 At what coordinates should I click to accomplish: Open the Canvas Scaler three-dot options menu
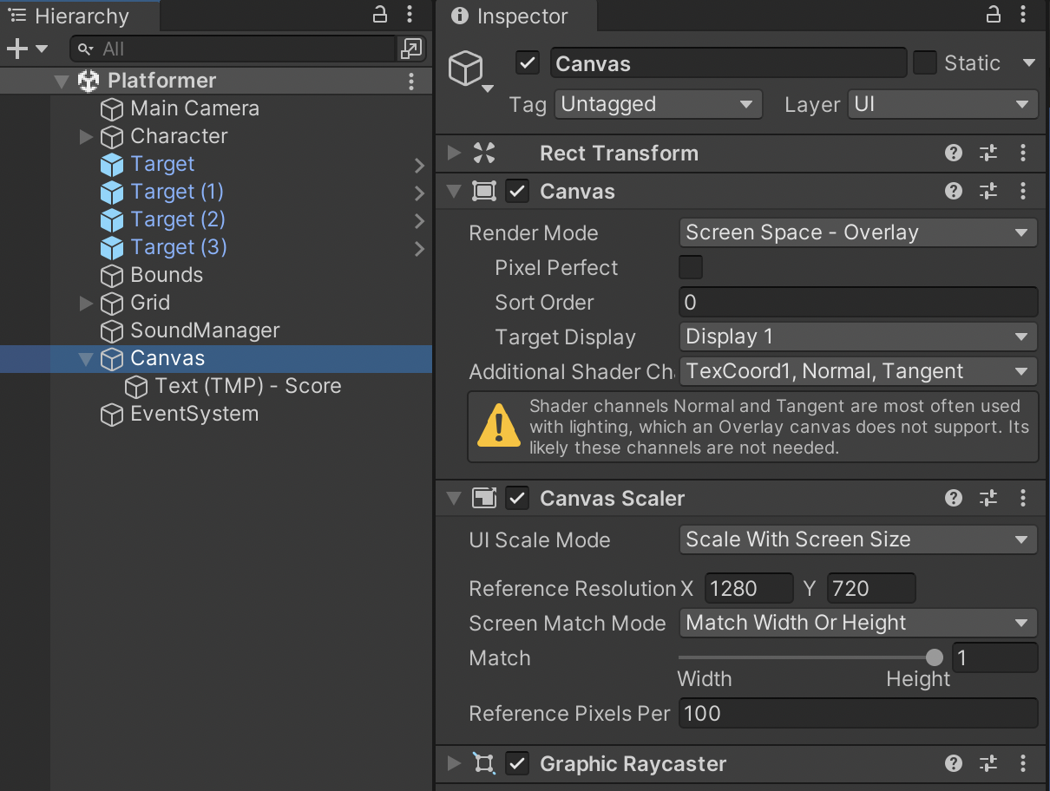pos(1023,498)
